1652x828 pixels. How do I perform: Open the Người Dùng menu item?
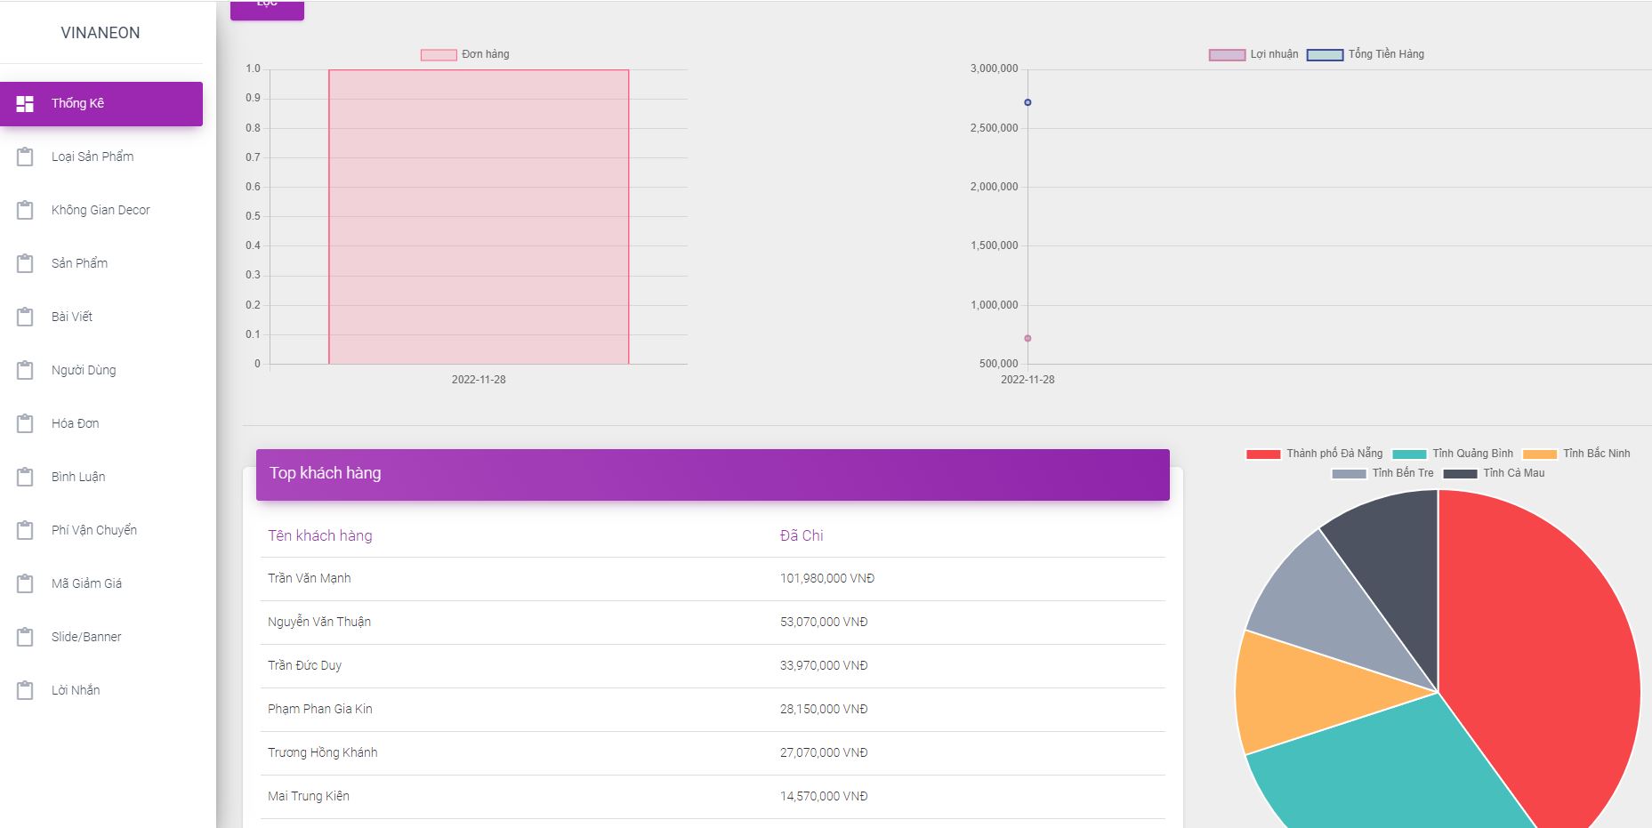84,370
